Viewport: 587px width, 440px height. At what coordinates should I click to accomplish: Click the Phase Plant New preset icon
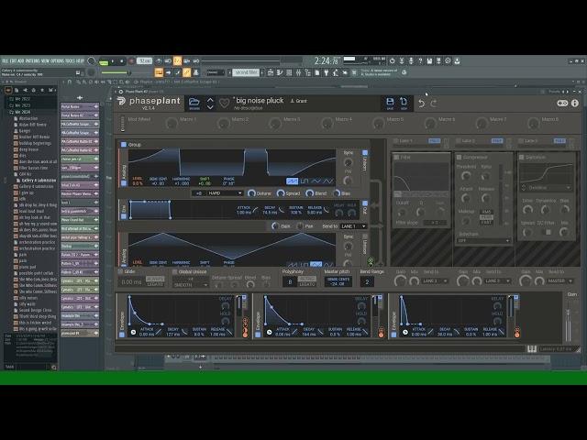pos(404,102)
